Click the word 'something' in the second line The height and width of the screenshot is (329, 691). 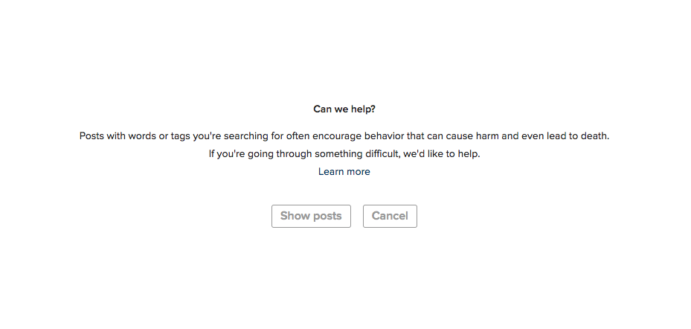coord(339,154)
